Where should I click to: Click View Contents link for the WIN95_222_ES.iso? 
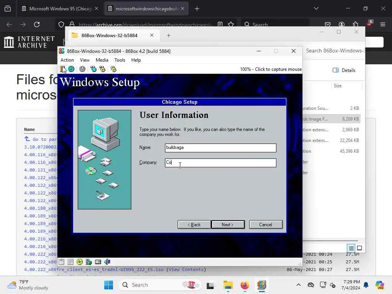click(x=186, y=269)
